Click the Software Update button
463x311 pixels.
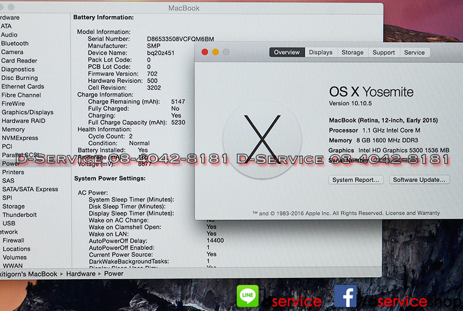pos(419,180)
